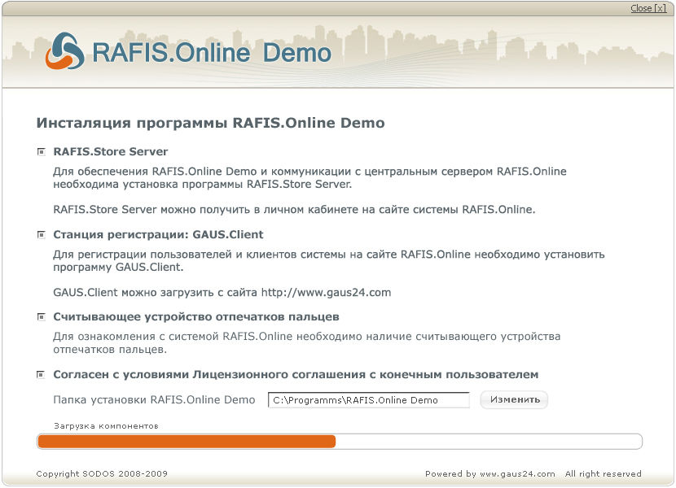Click the paragraph starting 'Для регистрации пользователей'
The width and height of the screenshot is (676, 488).
pyautogui.click(x=328, y=260)
